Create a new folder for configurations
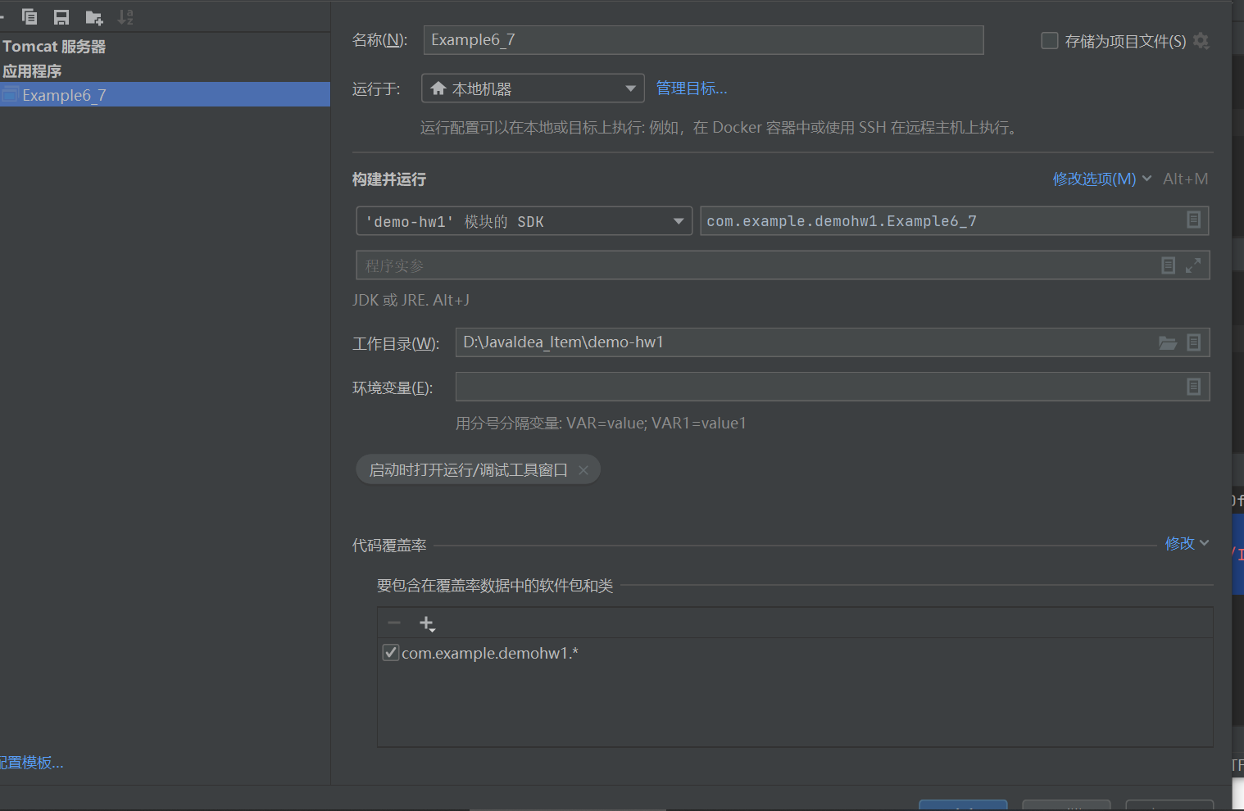The height and width of the screenshot is (811, 1244). (x=93, y=16)
